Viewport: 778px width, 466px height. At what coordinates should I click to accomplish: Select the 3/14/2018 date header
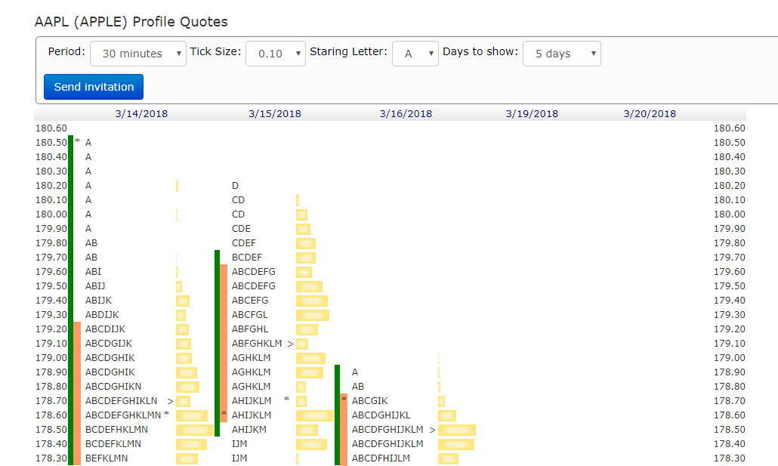(141, 113)
